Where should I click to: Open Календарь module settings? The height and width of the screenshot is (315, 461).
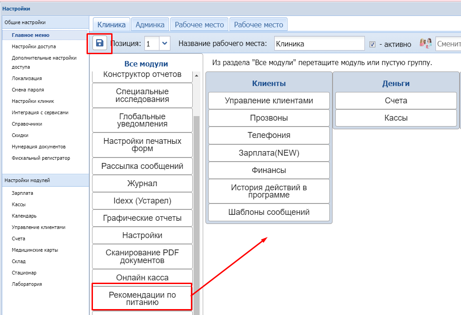tap(24, 216)
